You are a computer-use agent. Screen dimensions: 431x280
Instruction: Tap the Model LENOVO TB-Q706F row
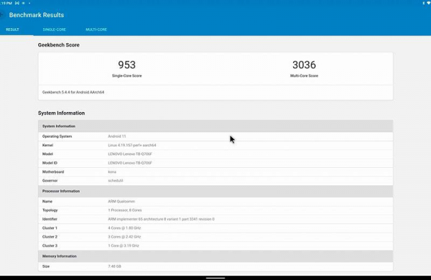tap(215, 154)
